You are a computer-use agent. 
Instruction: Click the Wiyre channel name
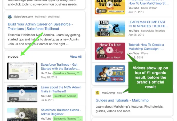coord(144,53)
